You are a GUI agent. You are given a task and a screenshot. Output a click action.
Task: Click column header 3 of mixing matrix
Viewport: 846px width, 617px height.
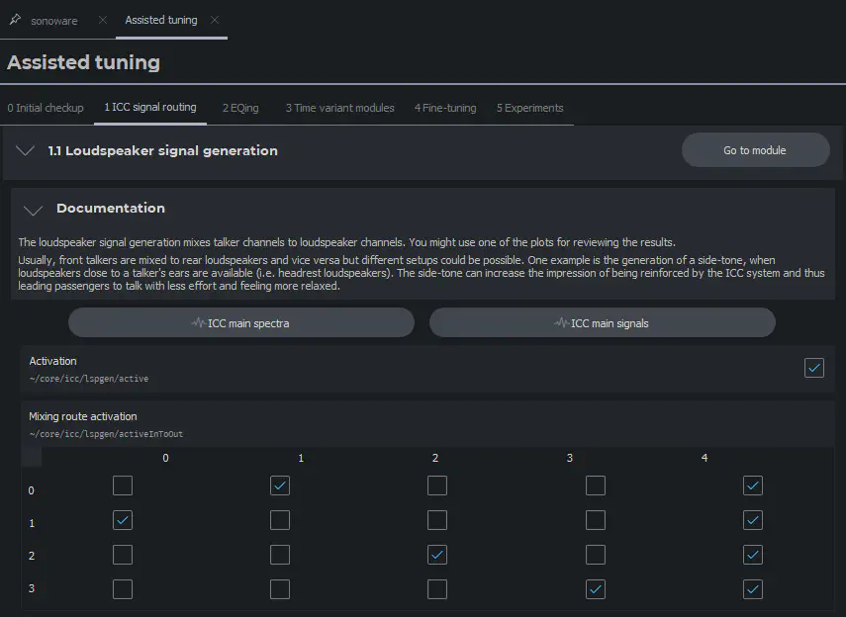click(569, 458)
